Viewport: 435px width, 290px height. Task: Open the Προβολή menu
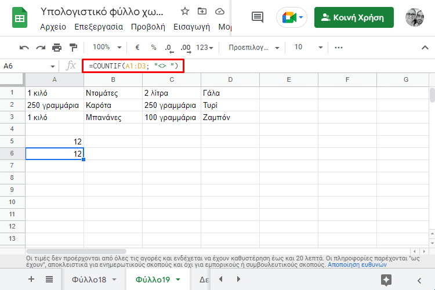tap(148, 27)
